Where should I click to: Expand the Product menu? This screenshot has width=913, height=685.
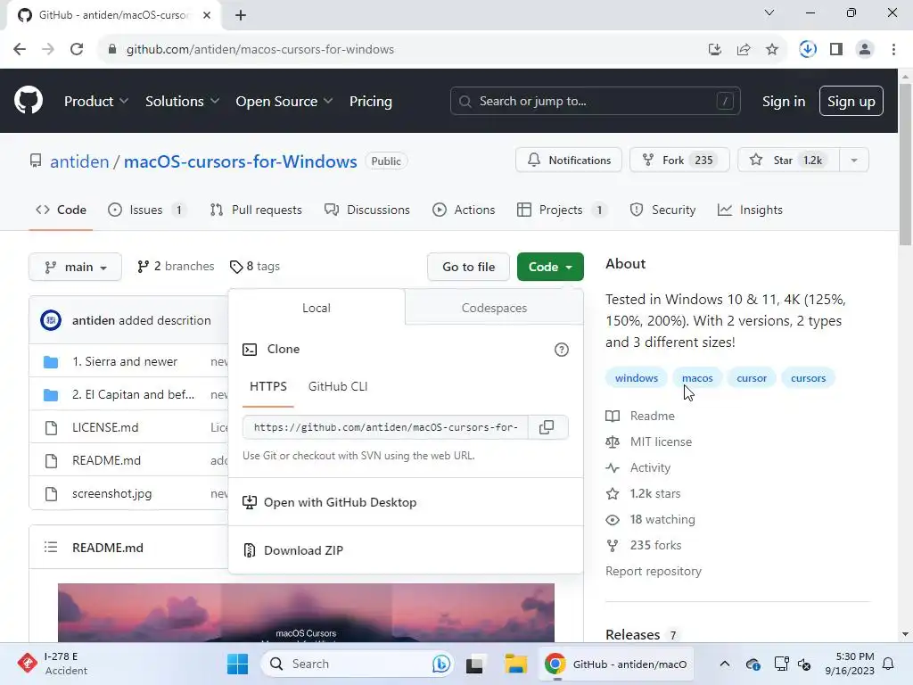96,102
